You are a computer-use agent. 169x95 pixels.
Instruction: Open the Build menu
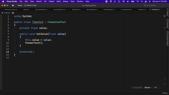[x=59, y=1]
